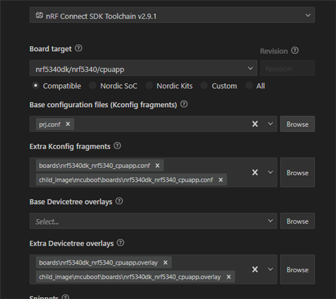
Task: Browse for Base Devicetree overlays
Action: click(x=297, y=221)
